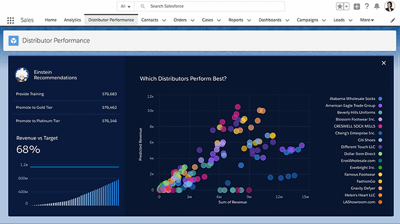
Task: Click the Beverly Hills Uniforms legend swatch
Action: click(380, 113)
